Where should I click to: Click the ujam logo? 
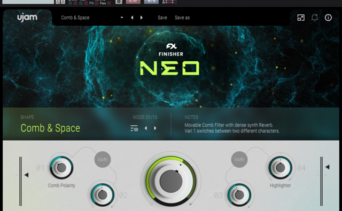[27, 17]
